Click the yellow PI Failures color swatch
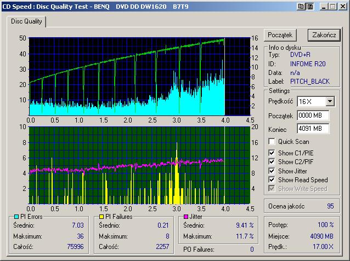The image size is (350, 261). coord(101,217)
